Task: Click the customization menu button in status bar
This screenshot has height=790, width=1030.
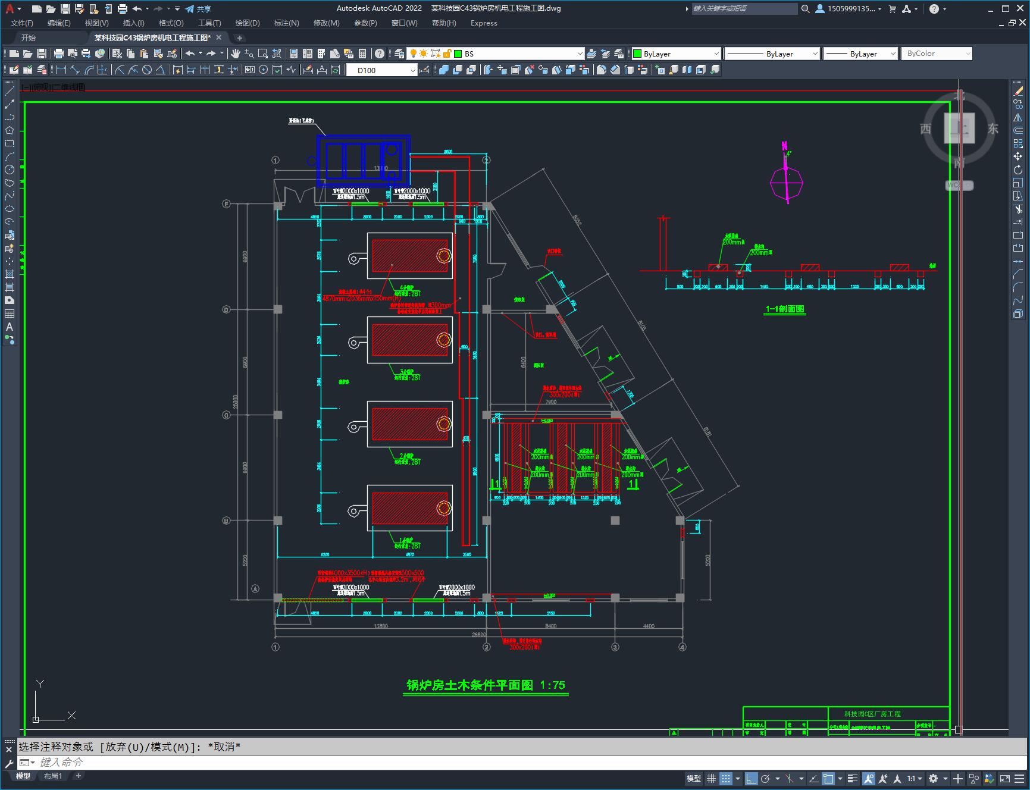Action: point(1020,778)
